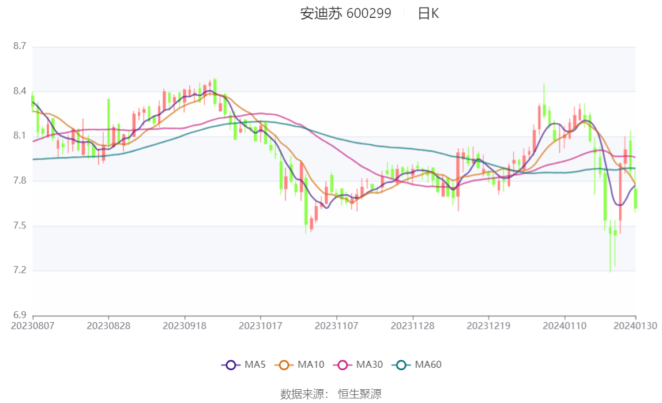Click the 20230918 date axis label

click(x=185, y=326)
